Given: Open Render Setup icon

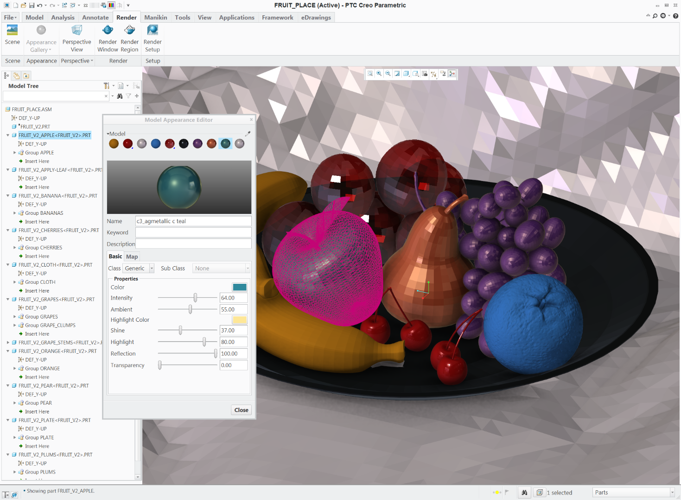Looking at the screenshot, I should click(153, 31).
